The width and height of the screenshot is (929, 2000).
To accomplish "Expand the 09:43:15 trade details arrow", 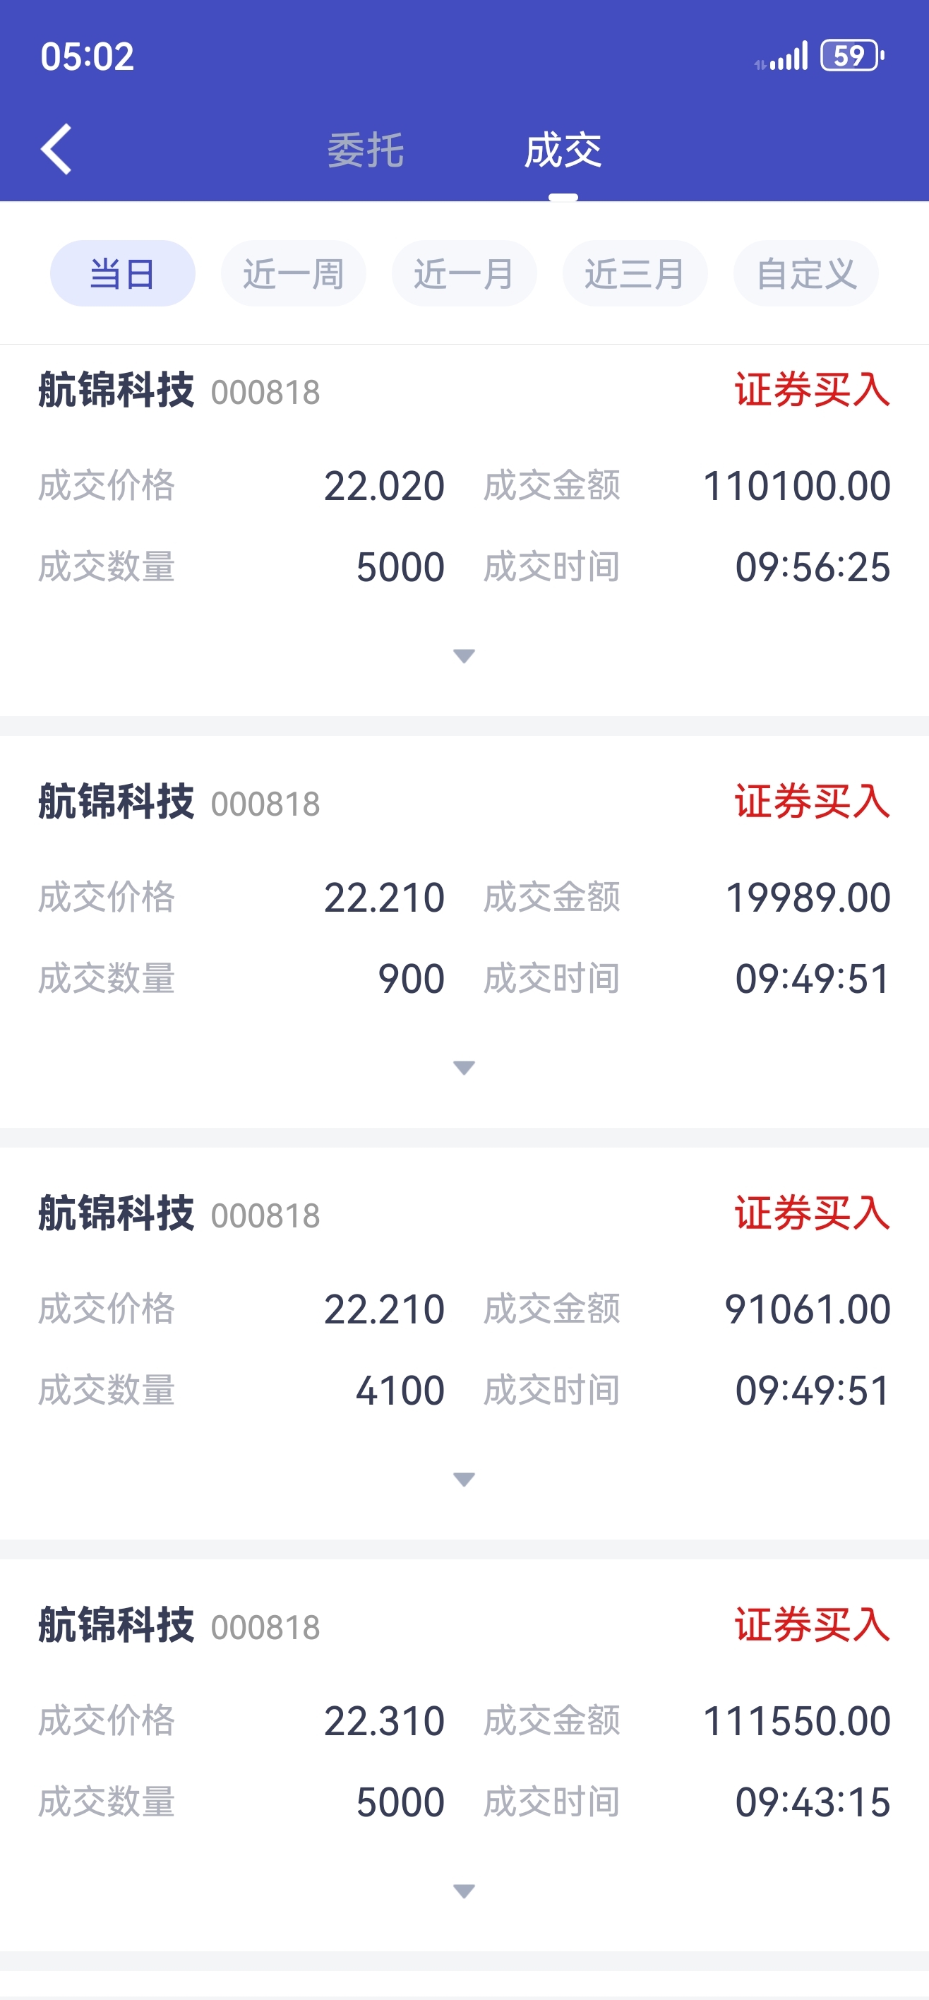I will tap(464, 1891).
